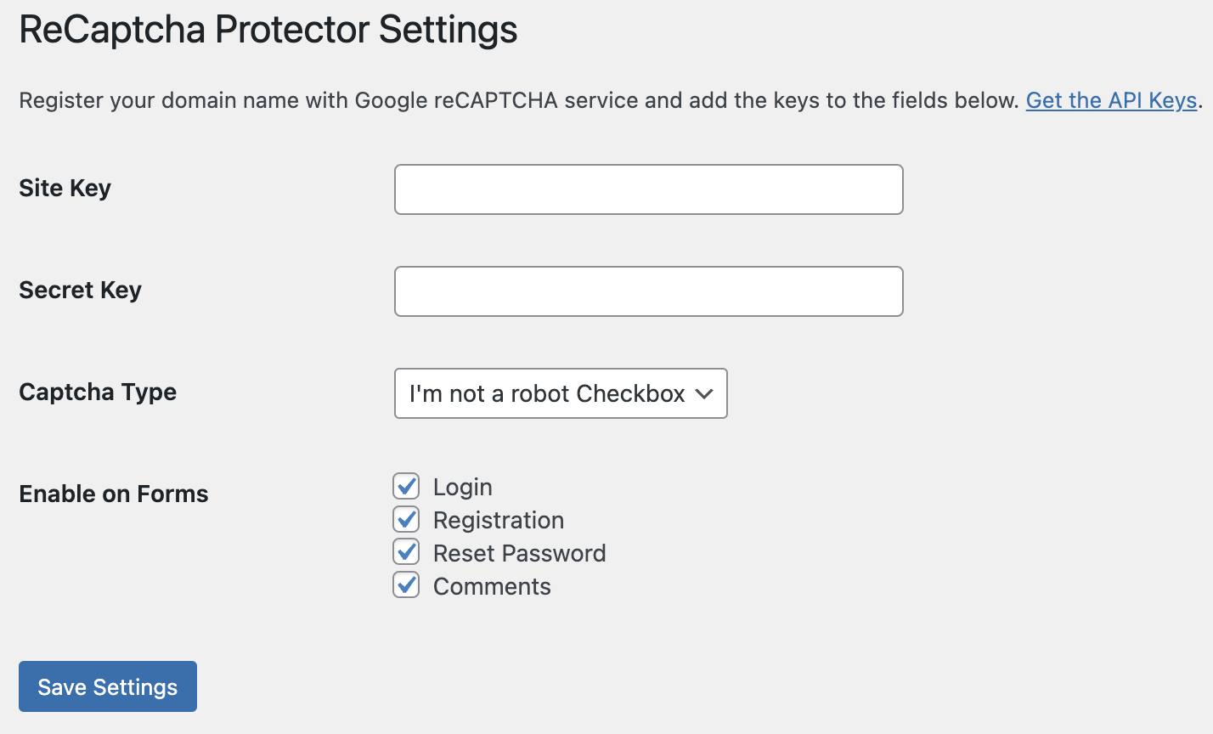The height and width of the screenshot is (734, 1213).
Task: Click the Reset Password label text
Action: pyautogui.click(x=520, y=553)
